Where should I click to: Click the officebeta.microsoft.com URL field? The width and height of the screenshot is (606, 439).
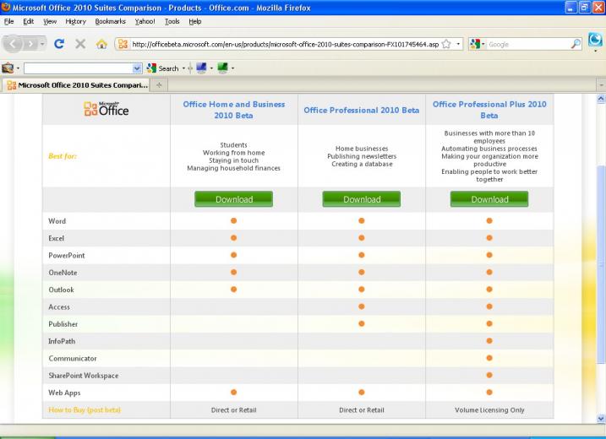(285, 44)
